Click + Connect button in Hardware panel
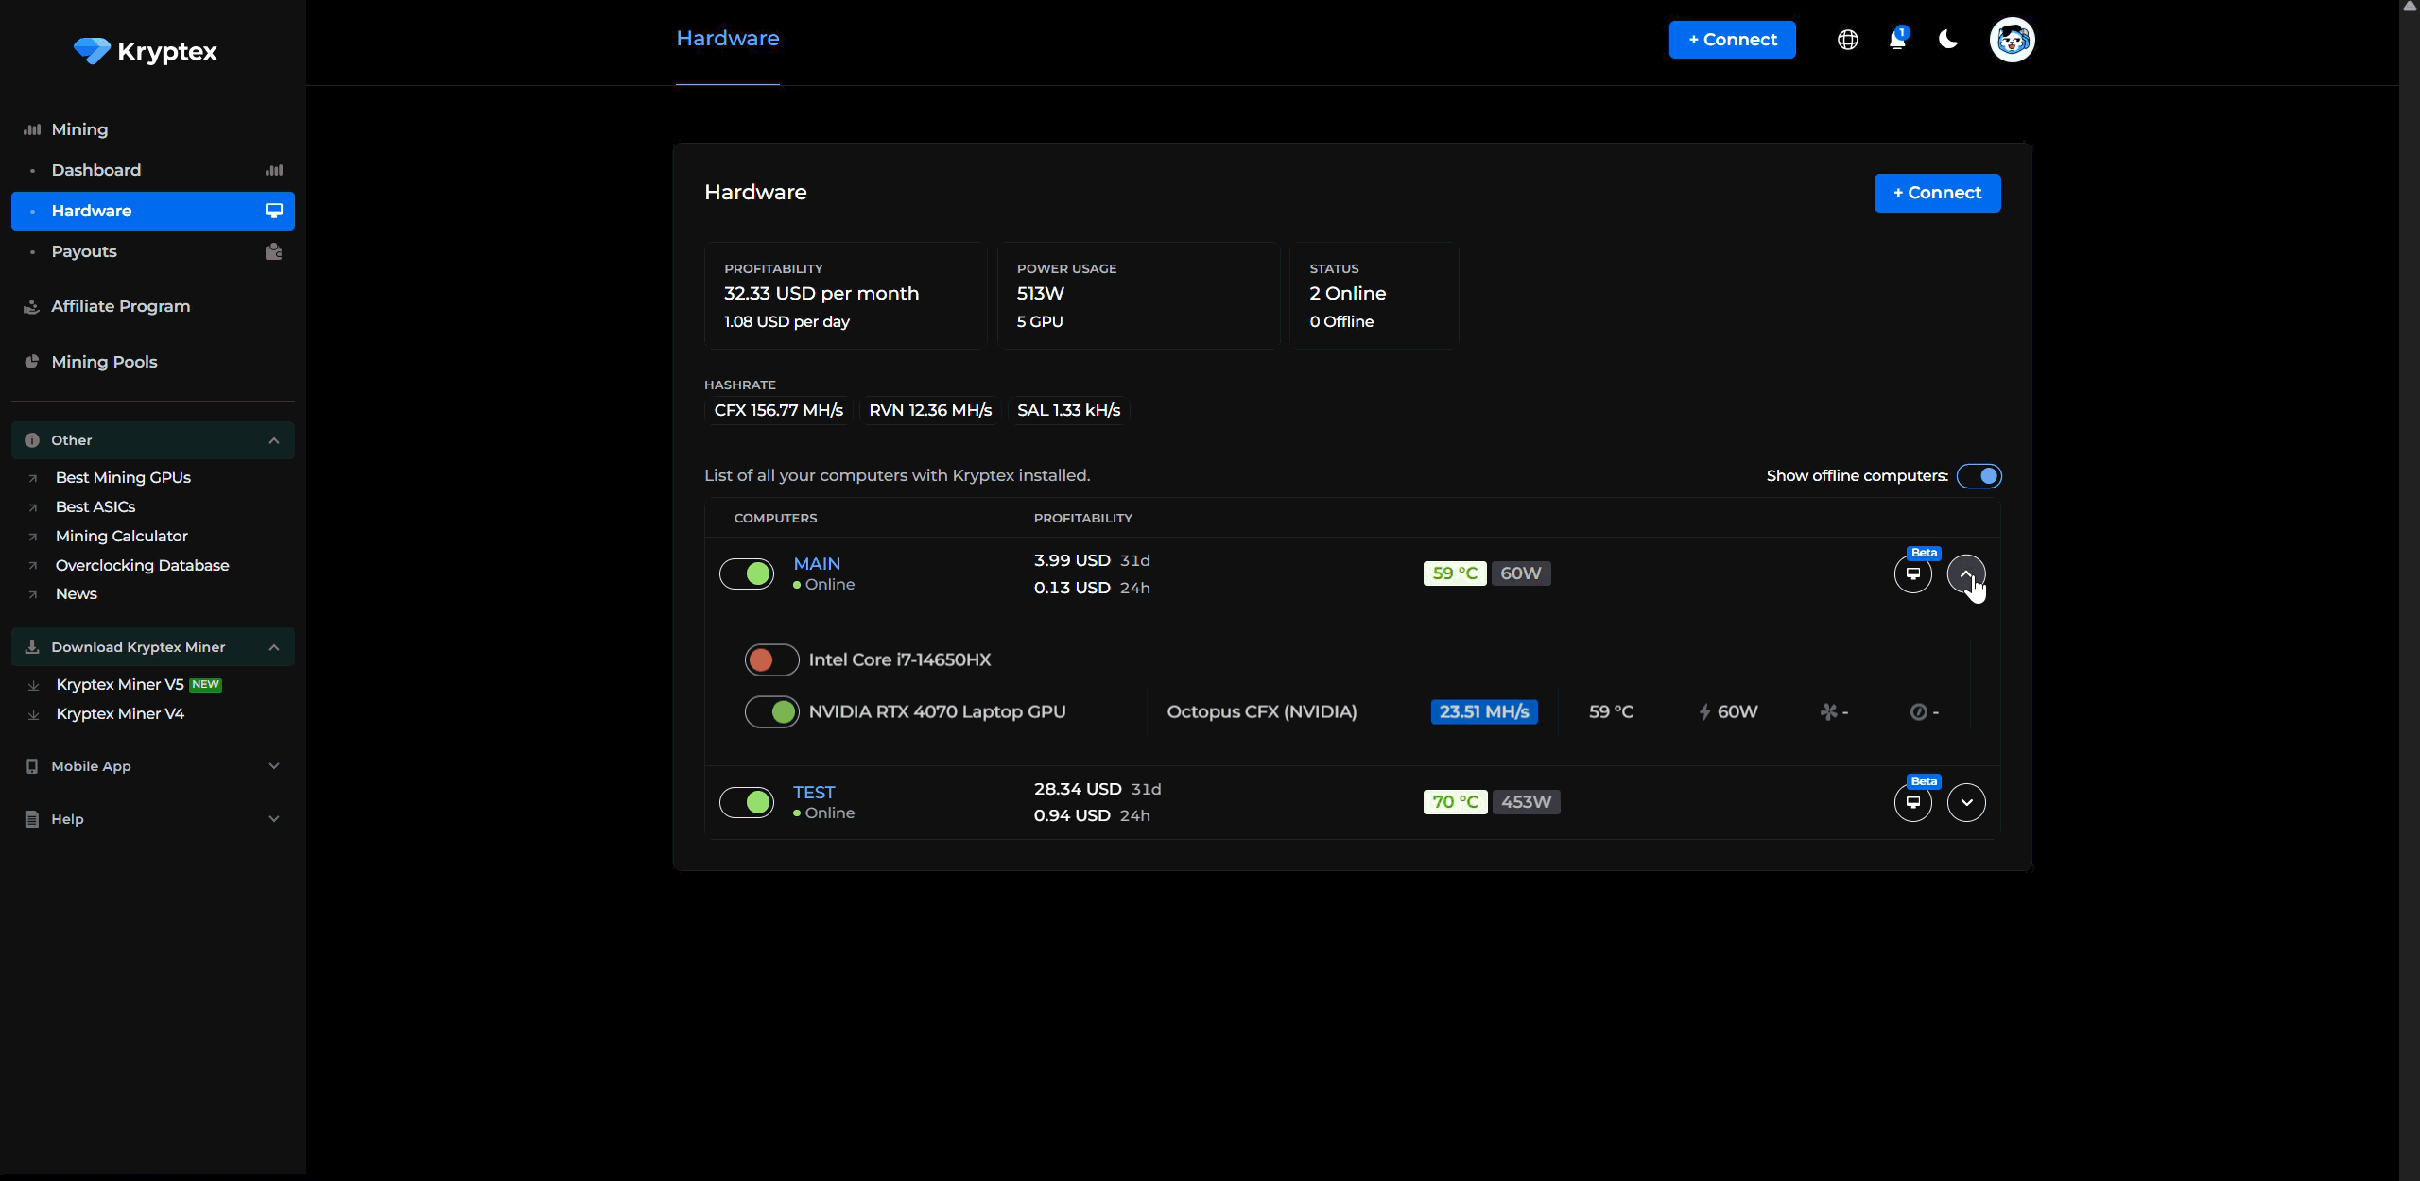2420x1181 pixels. click(1937, 193)
